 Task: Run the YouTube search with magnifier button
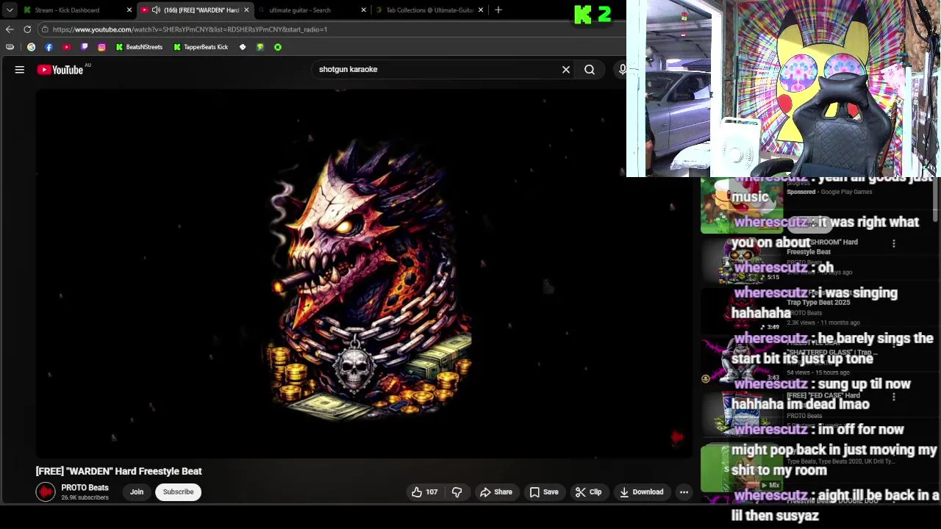(590, 70)
